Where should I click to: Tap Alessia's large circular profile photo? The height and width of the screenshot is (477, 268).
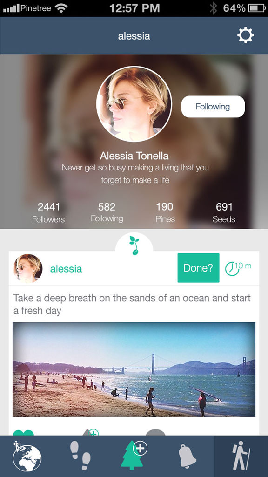click(x=134, y=104)
